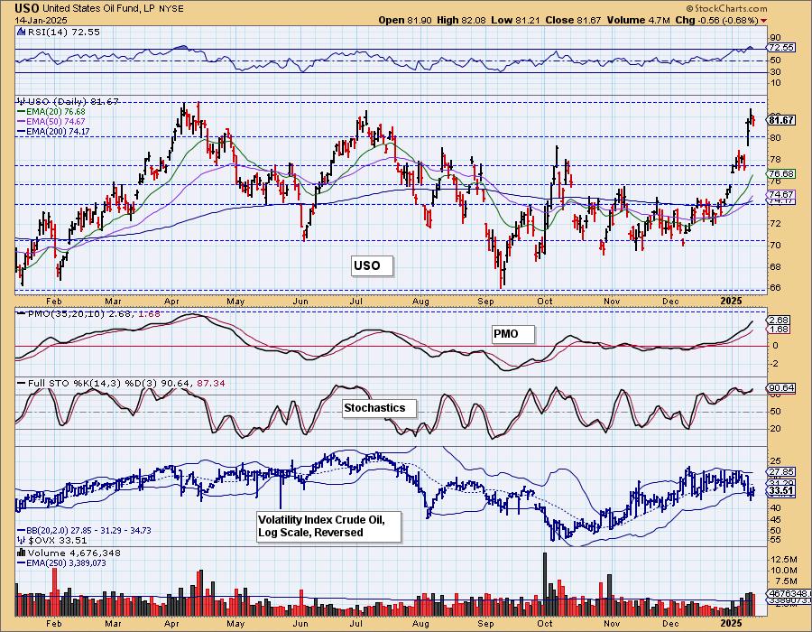Image resolution: width=812 pixels, height=632 pixels.
Task: Click the 33.51 OVX value tag on the right axis
Action: (781, 491)
